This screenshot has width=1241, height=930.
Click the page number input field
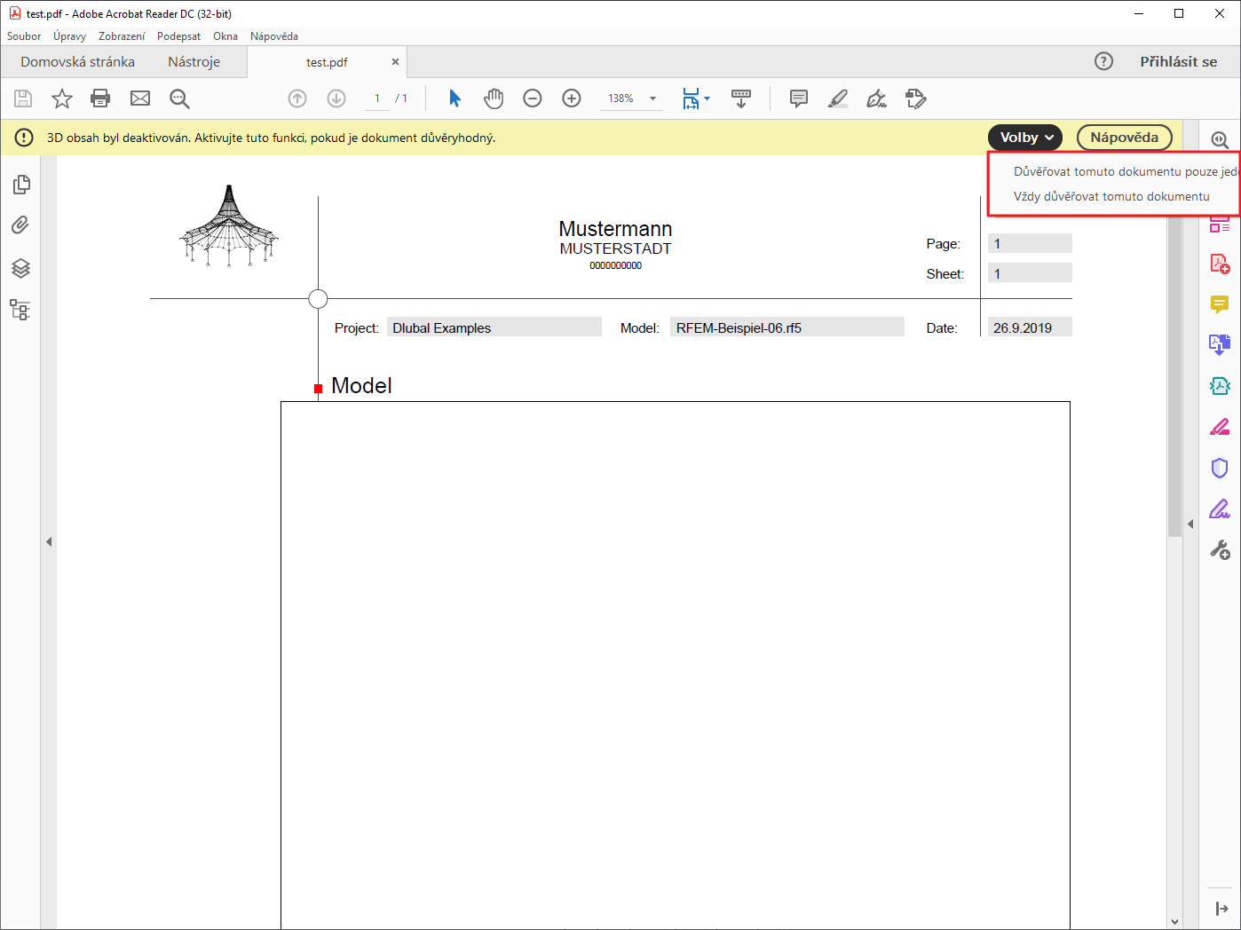[x=377, y=99]
